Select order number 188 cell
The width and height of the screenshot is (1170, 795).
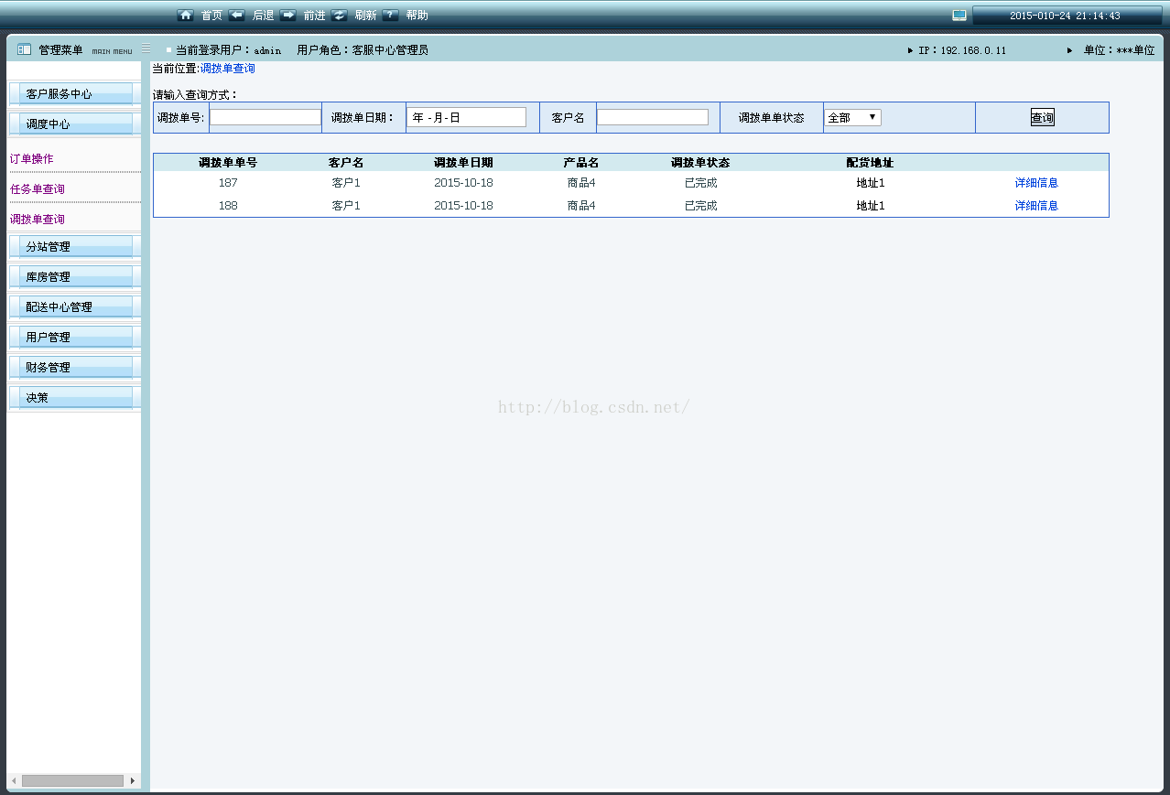(228, 205)
